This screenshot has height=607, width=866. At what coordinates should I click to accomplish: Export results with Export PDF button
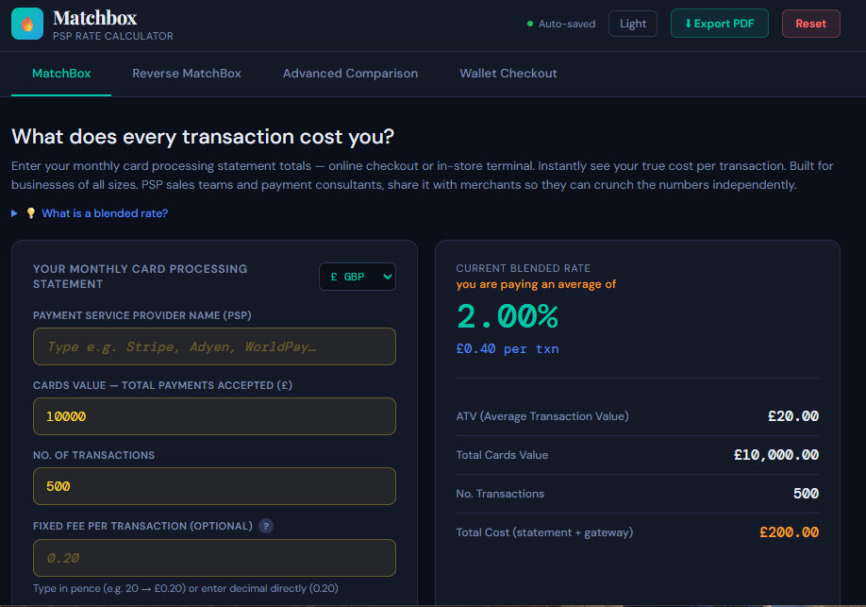(x=719, y=24)
